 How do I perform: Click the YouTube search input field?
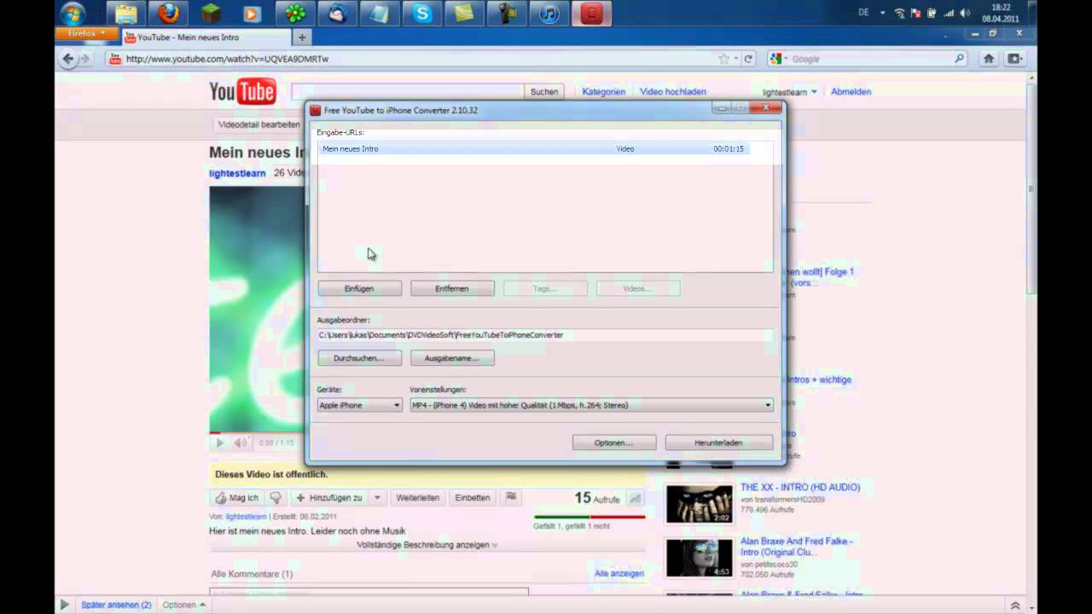[x=407, y=91]
